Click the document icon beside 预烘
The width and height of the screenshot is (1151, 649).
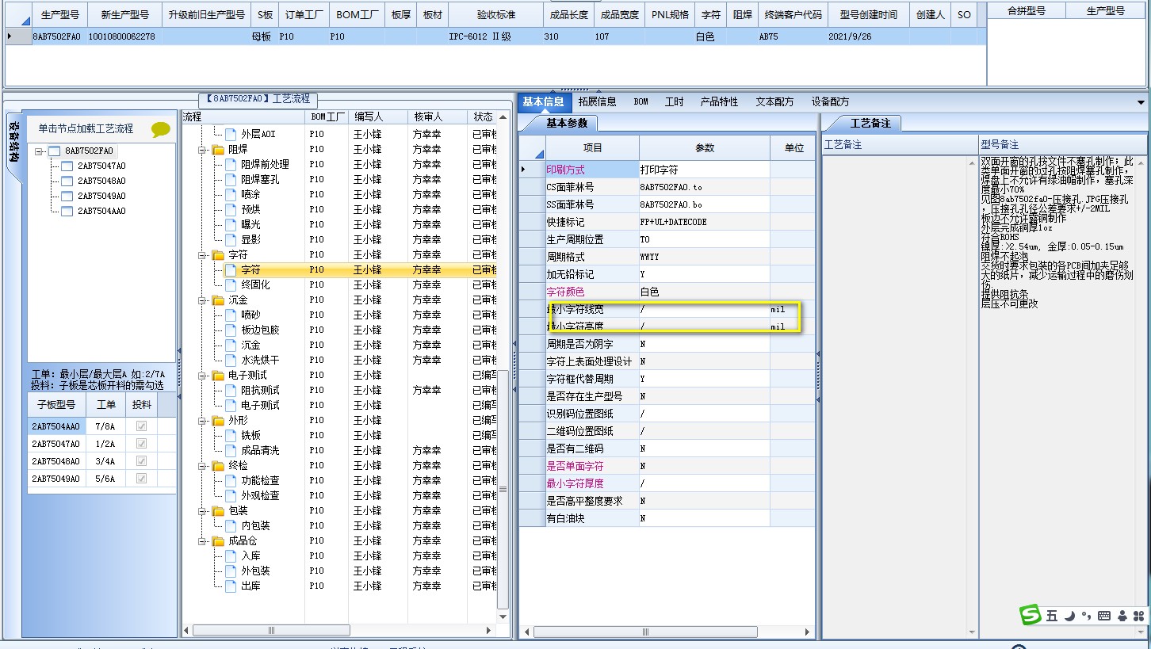(x=231, y=209)
